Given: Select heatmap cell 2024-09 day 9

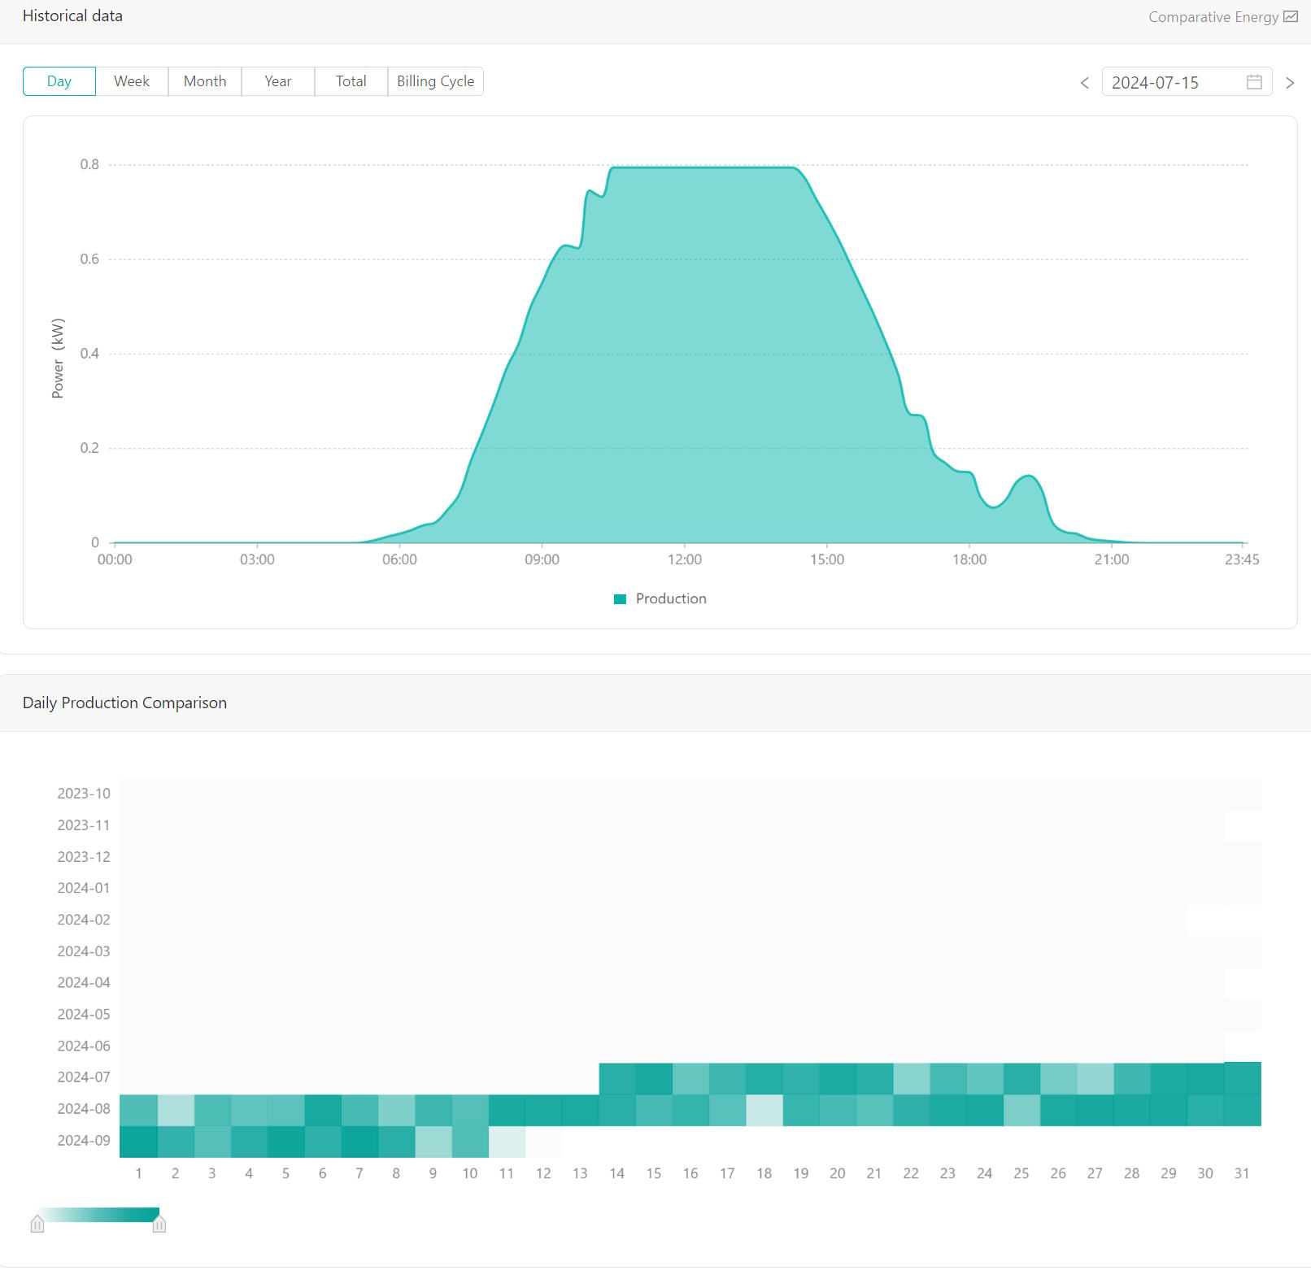Looking at the screenshot, I should (433, 1142).
